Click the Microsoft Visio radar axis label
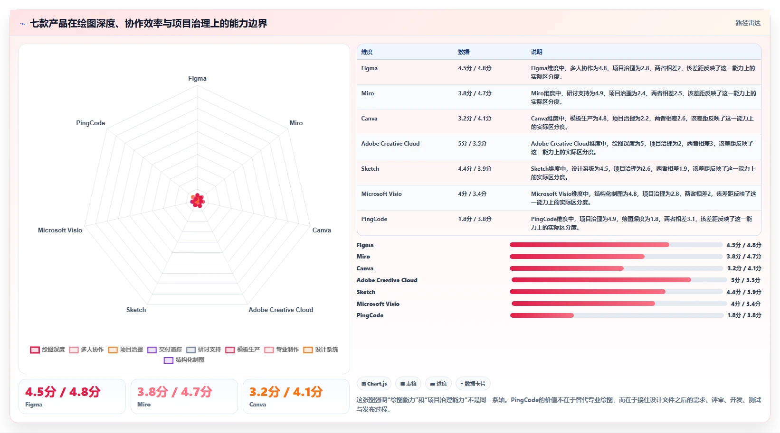 [x=60, y=230]
